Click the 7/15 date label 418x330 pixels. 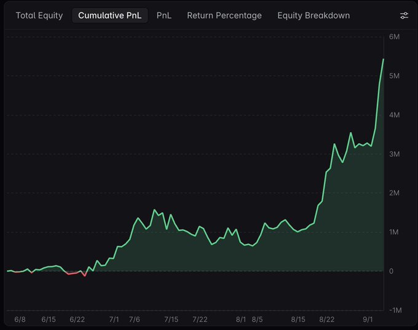[171, 320]
